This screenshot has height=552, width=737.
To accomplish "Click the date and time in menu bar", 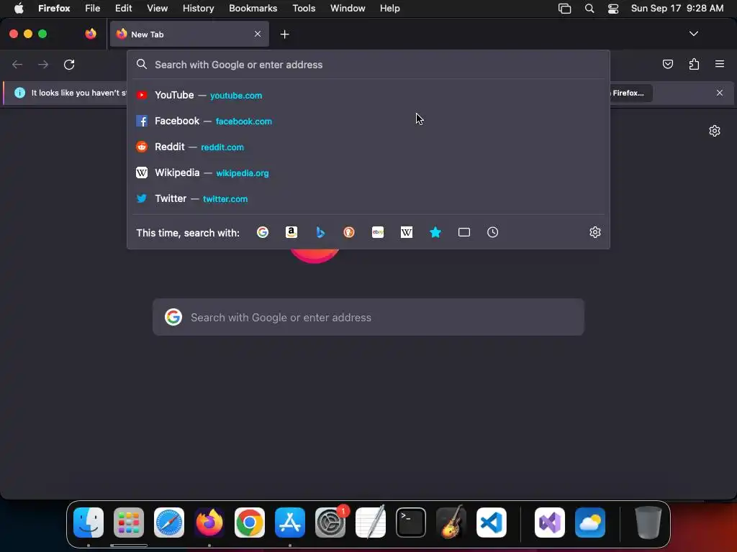I will click(677, 8).
